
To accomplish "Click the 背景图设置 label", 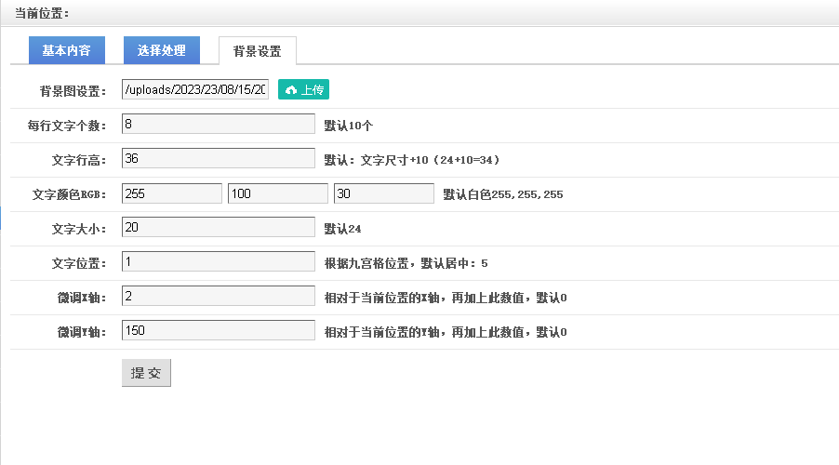I will pos(73,91).
